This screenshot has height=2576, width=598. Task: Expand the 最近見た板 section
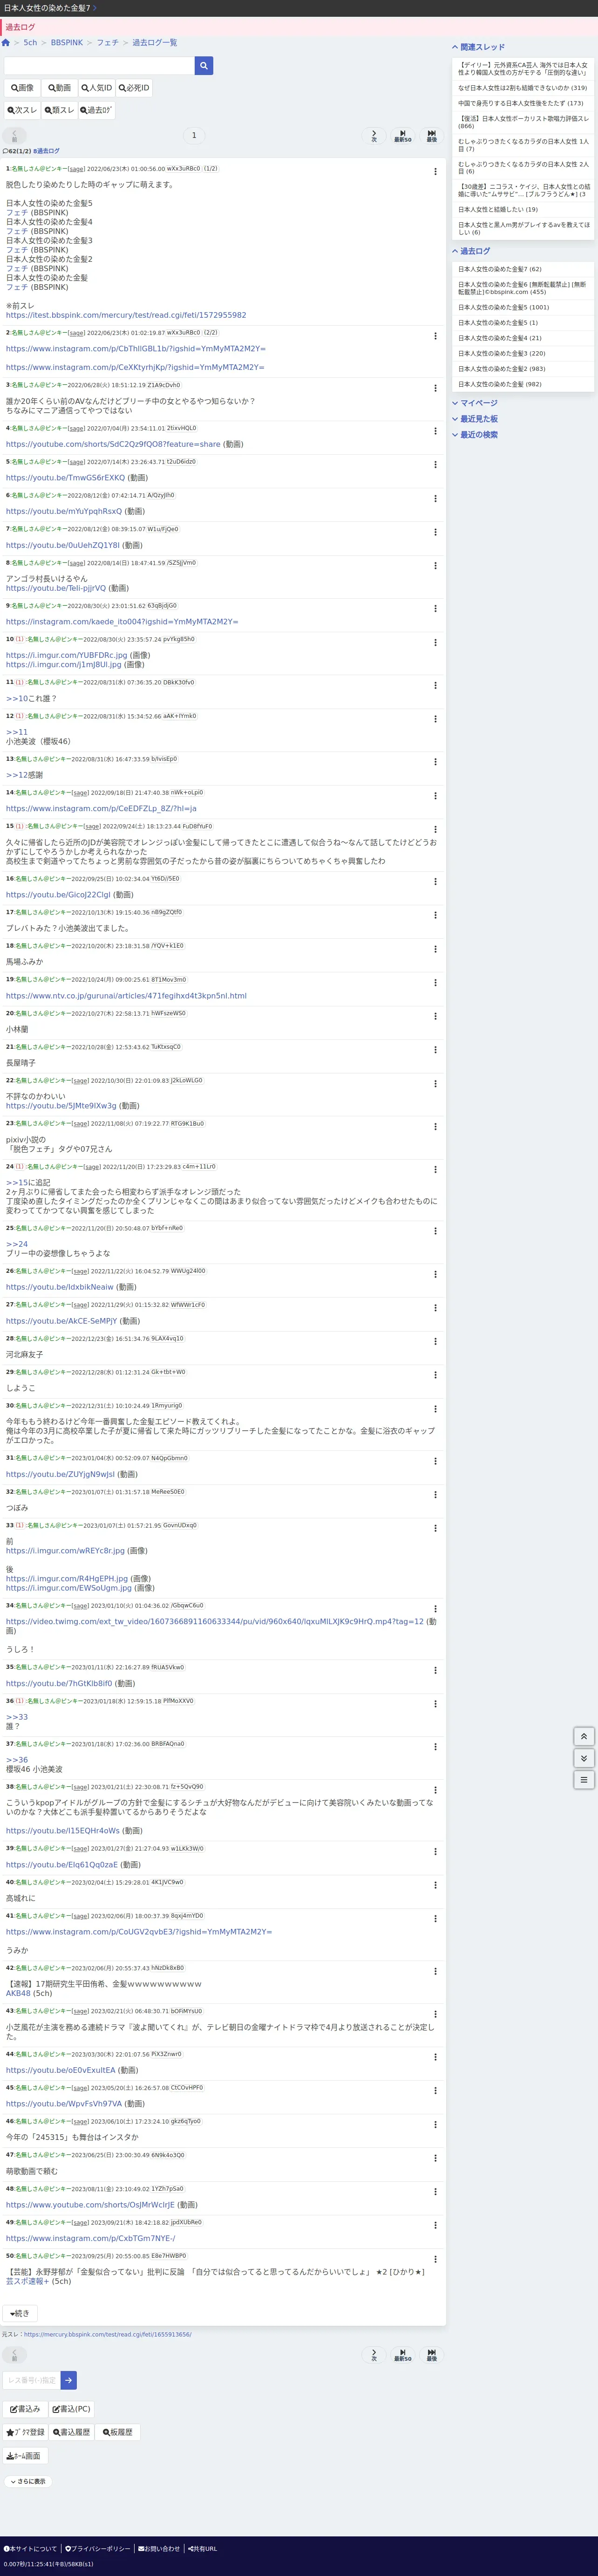[475, 419]
